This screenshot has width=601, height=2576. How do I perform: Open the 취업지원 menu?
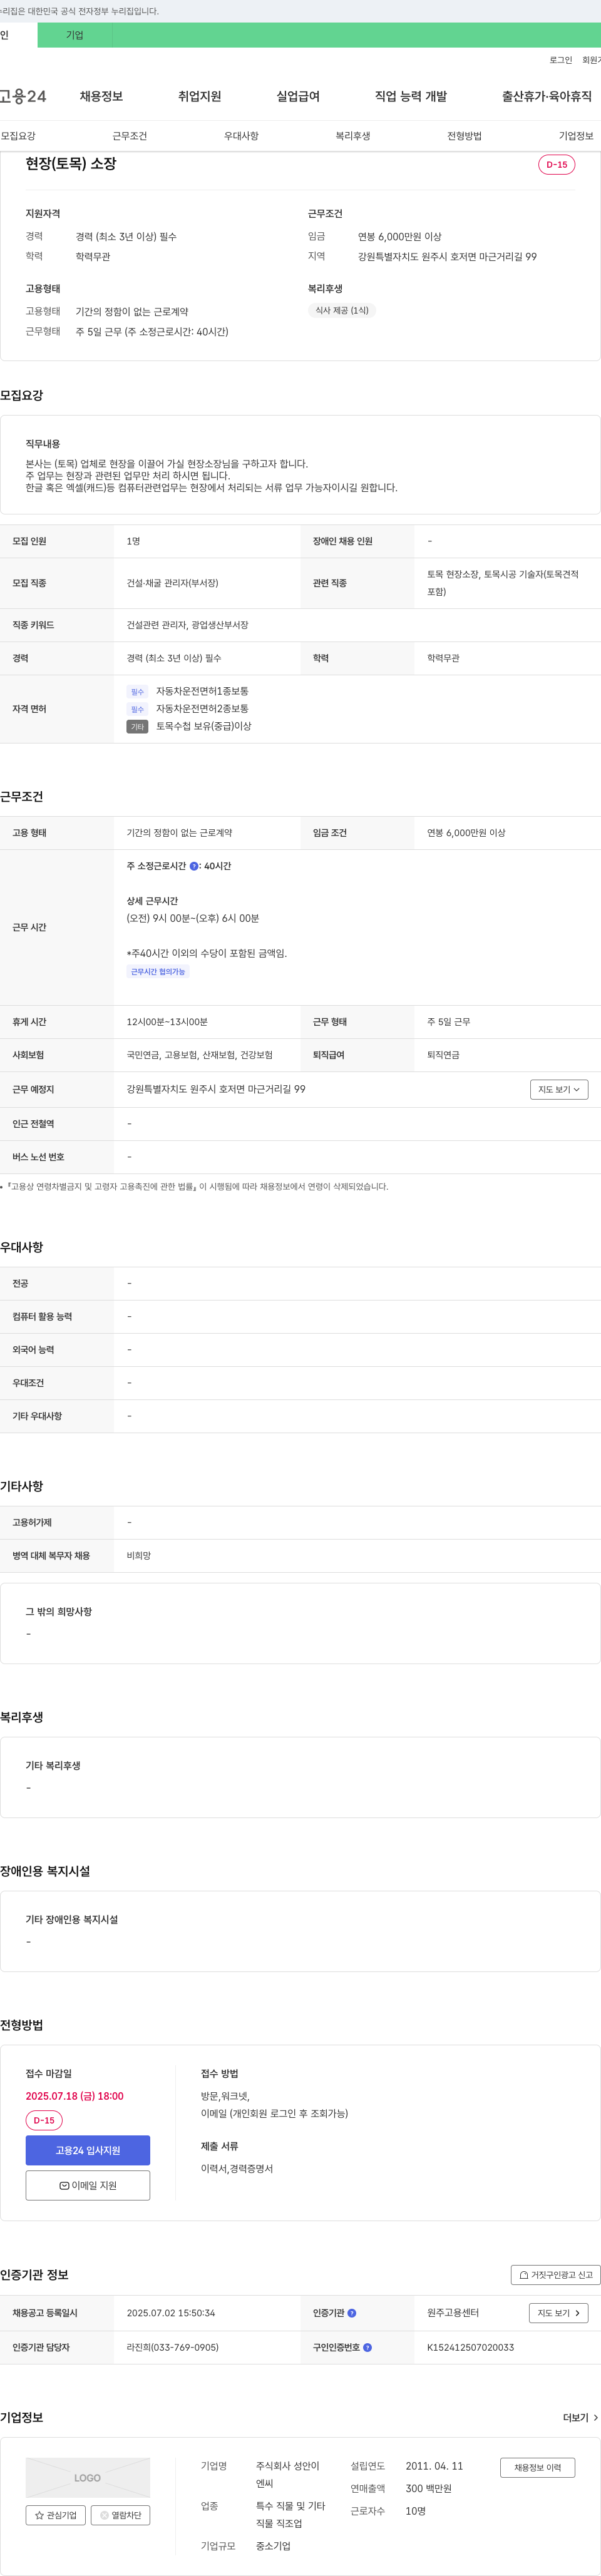[199, 97]
